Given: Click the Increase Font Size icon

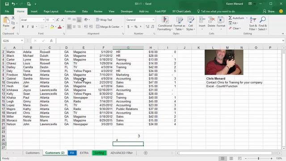Looking at the screenshot, I should [58, 20].
